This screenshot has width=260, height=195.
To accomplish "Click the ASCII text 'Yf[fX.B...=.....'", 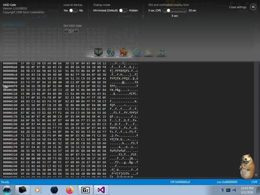I will point(124,139).
